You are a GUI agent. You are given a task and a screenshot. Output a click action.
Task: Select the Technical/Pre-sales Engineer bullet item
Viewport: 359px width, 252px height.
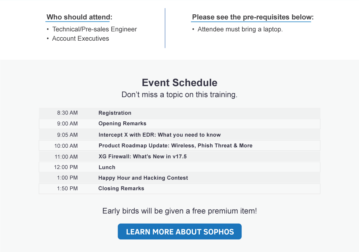pyautogui.click(x=94, y=29)
